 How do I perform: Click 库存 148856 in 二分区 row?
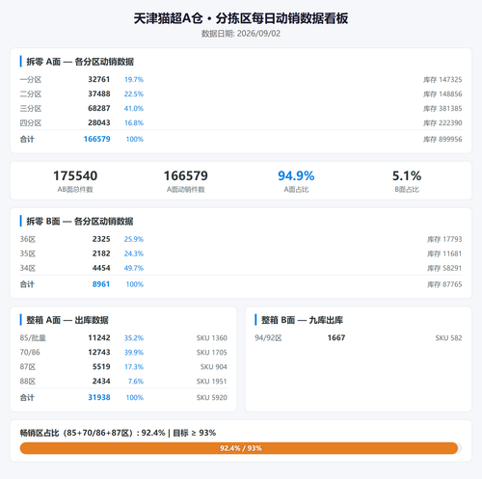click(442, 93)
